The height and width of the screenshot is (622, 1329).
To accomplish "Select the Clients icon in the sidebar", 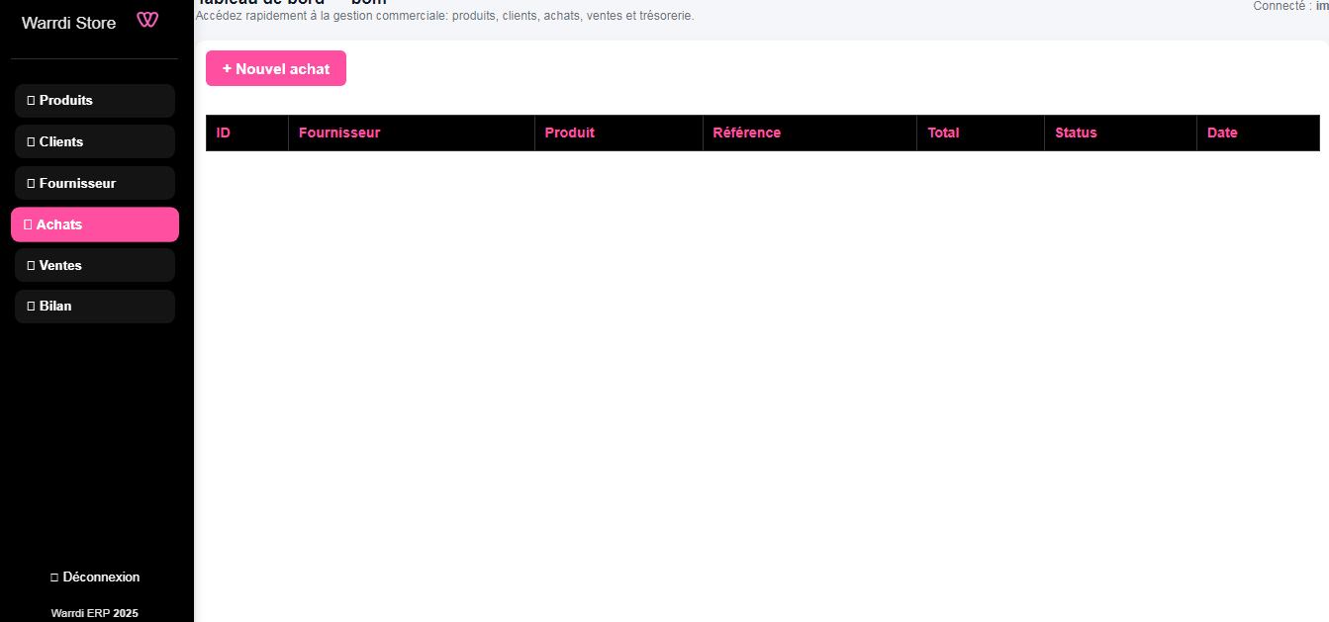I will (32, 141).
